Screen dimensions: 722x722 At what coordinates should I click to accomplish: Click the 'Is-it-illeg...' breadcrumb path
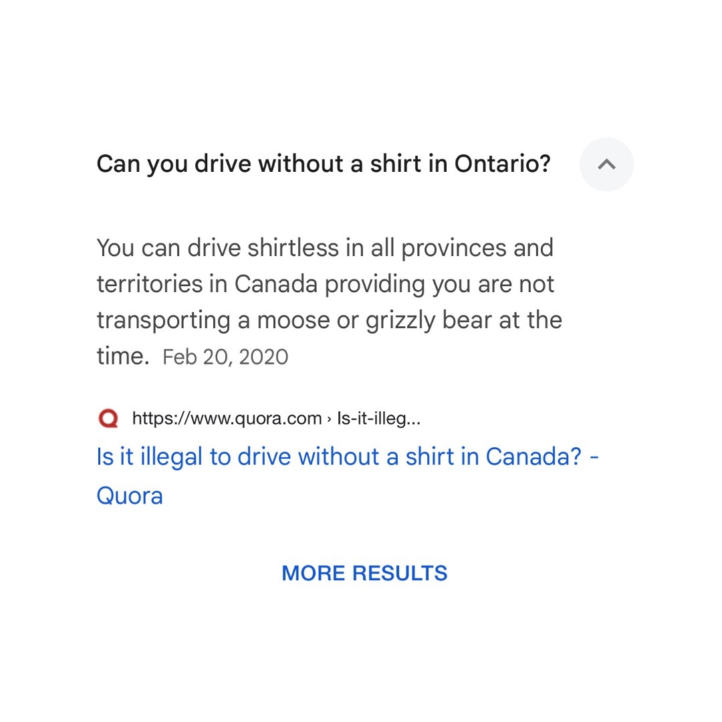click(378, 418)
